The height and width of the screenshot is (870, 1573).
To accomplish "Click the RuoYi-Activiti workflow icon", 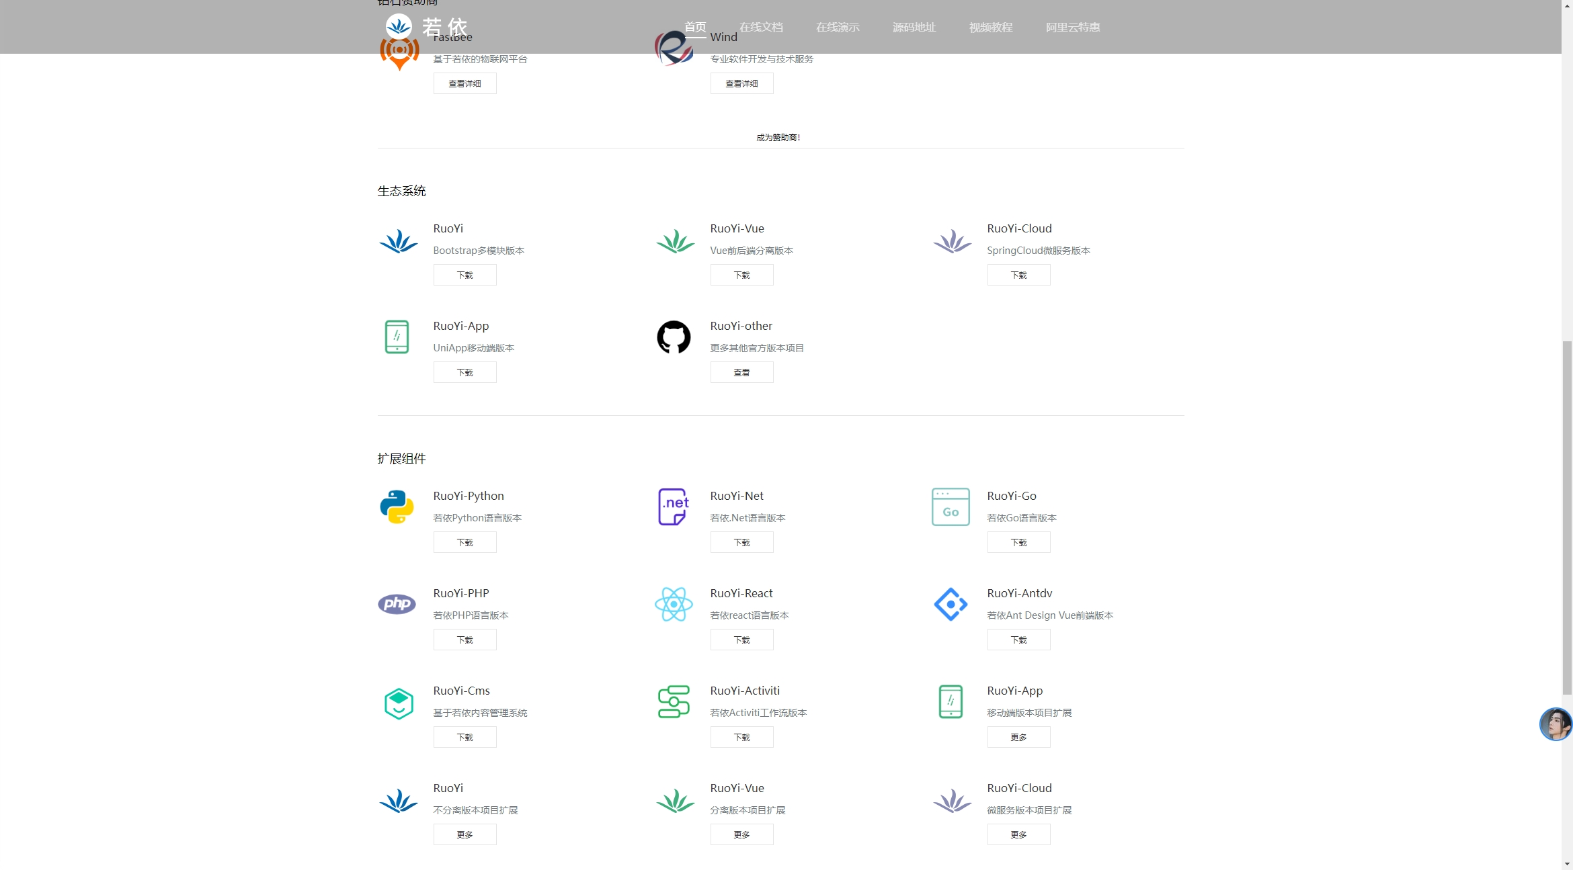I will [674, 702].
